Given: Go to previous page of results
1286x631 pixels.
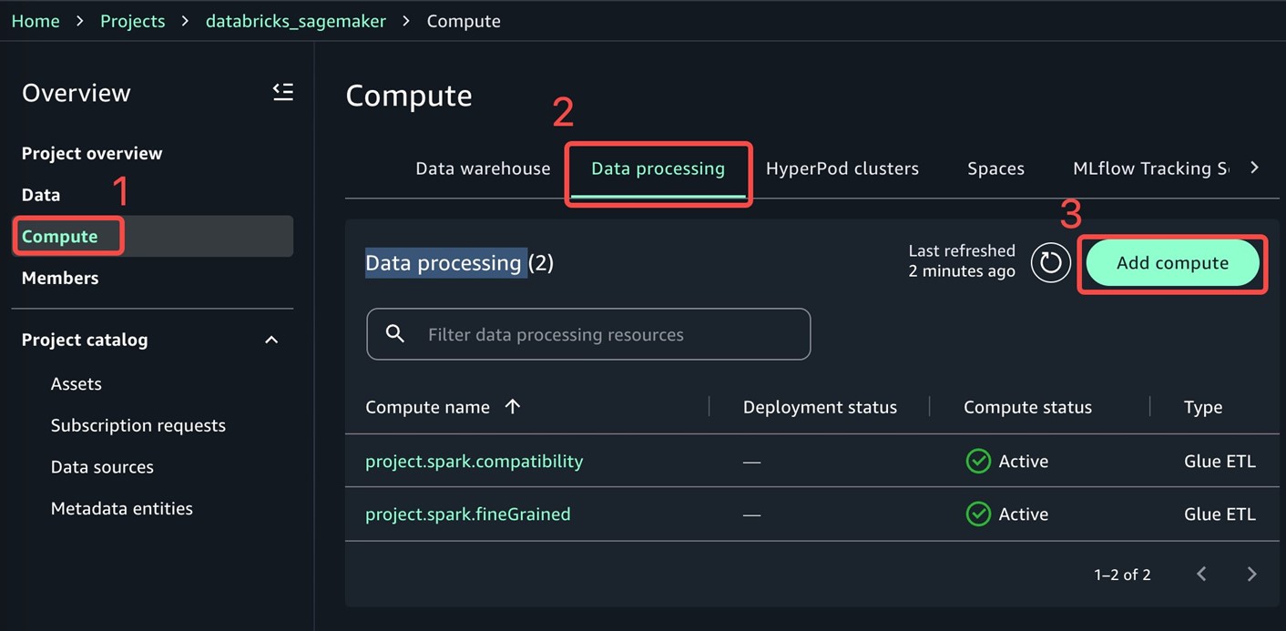Looking at the screenshot, I should pyautogui.click(x=1201, y=574).
